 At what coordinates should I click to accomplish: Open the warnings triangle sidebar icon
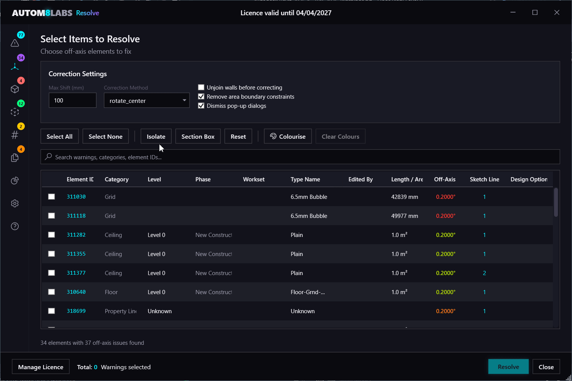[15, 43]
